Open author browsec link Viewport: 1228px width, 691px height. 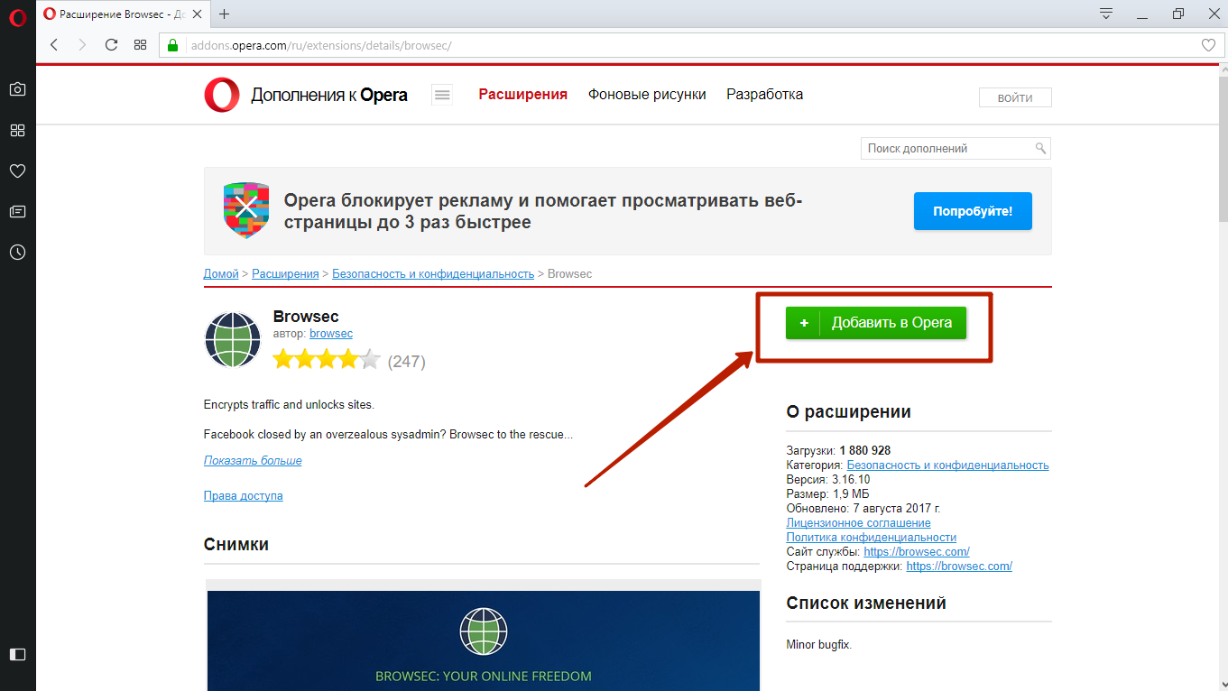point(331,334)
